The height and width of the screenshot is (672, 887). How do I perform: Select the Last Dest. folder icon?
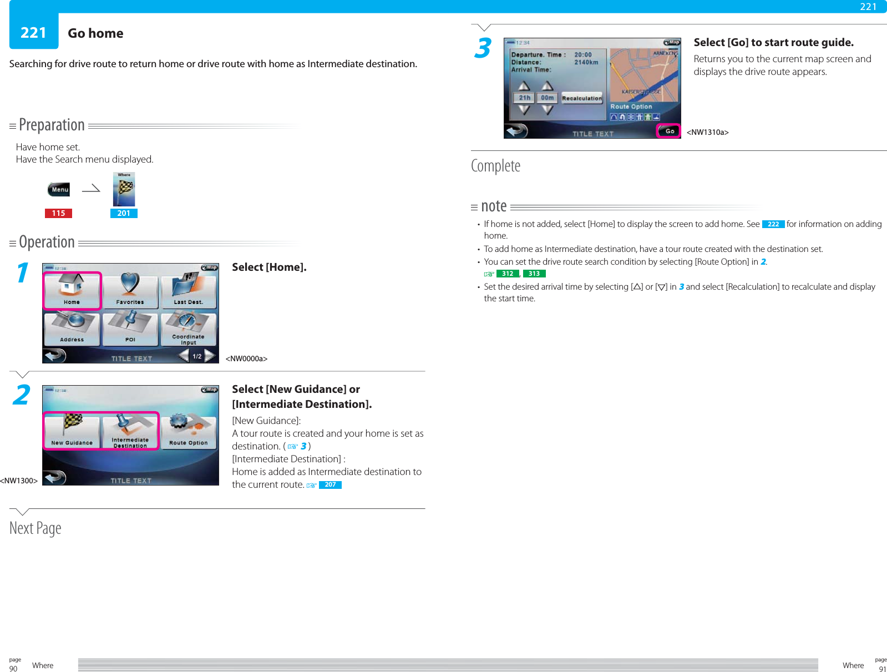pyautogui.click(x=189, y=290)
